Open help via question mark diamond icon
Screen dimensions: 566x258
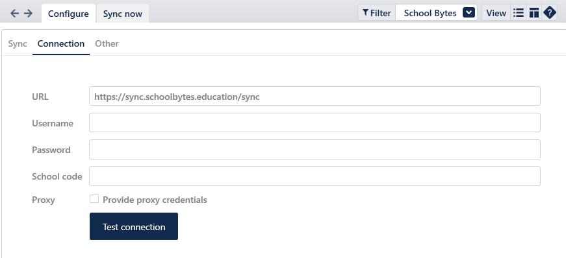549,12
